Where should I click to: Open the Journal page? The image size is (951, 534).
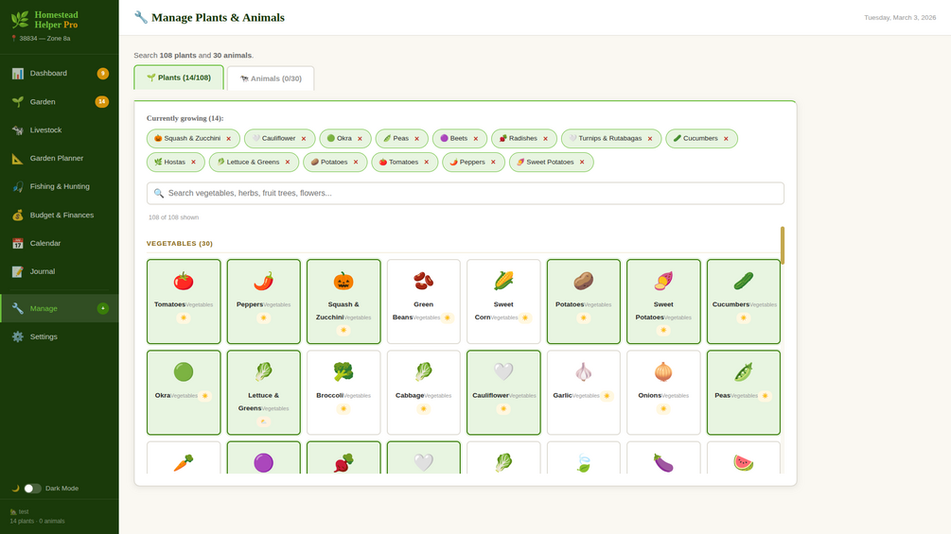60,271
